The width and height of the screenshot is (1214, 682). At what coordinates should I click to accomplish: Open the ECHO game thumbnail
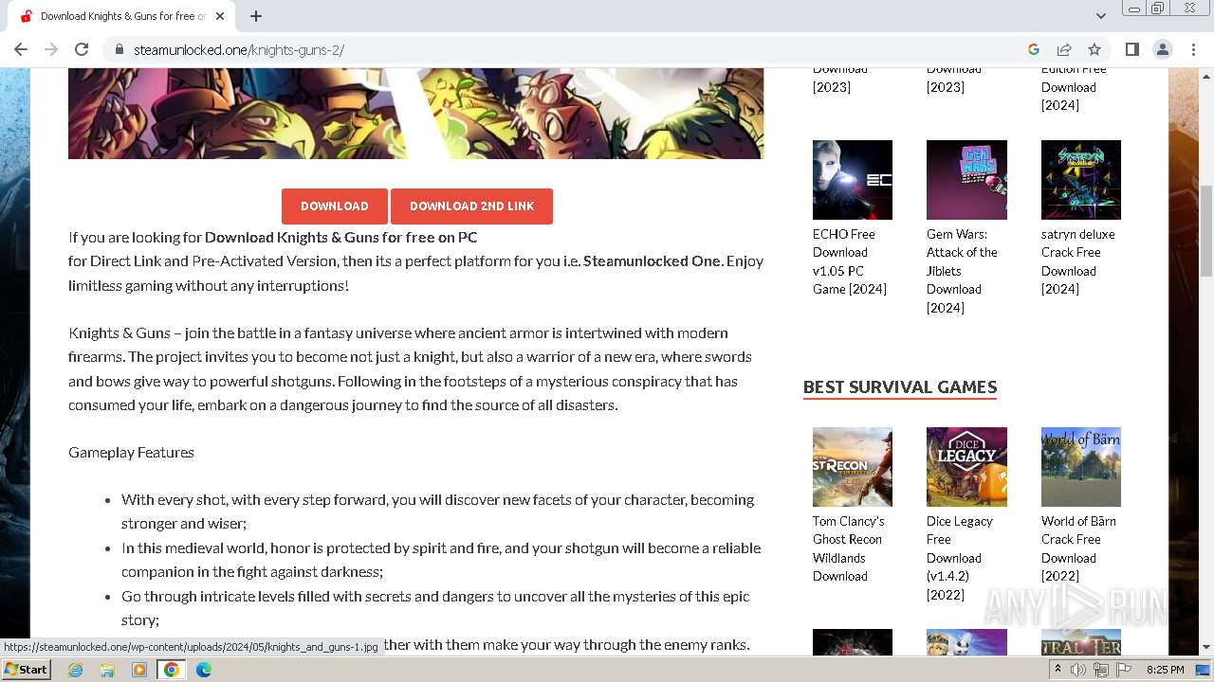pyautogui.click(x=853, y=180)
